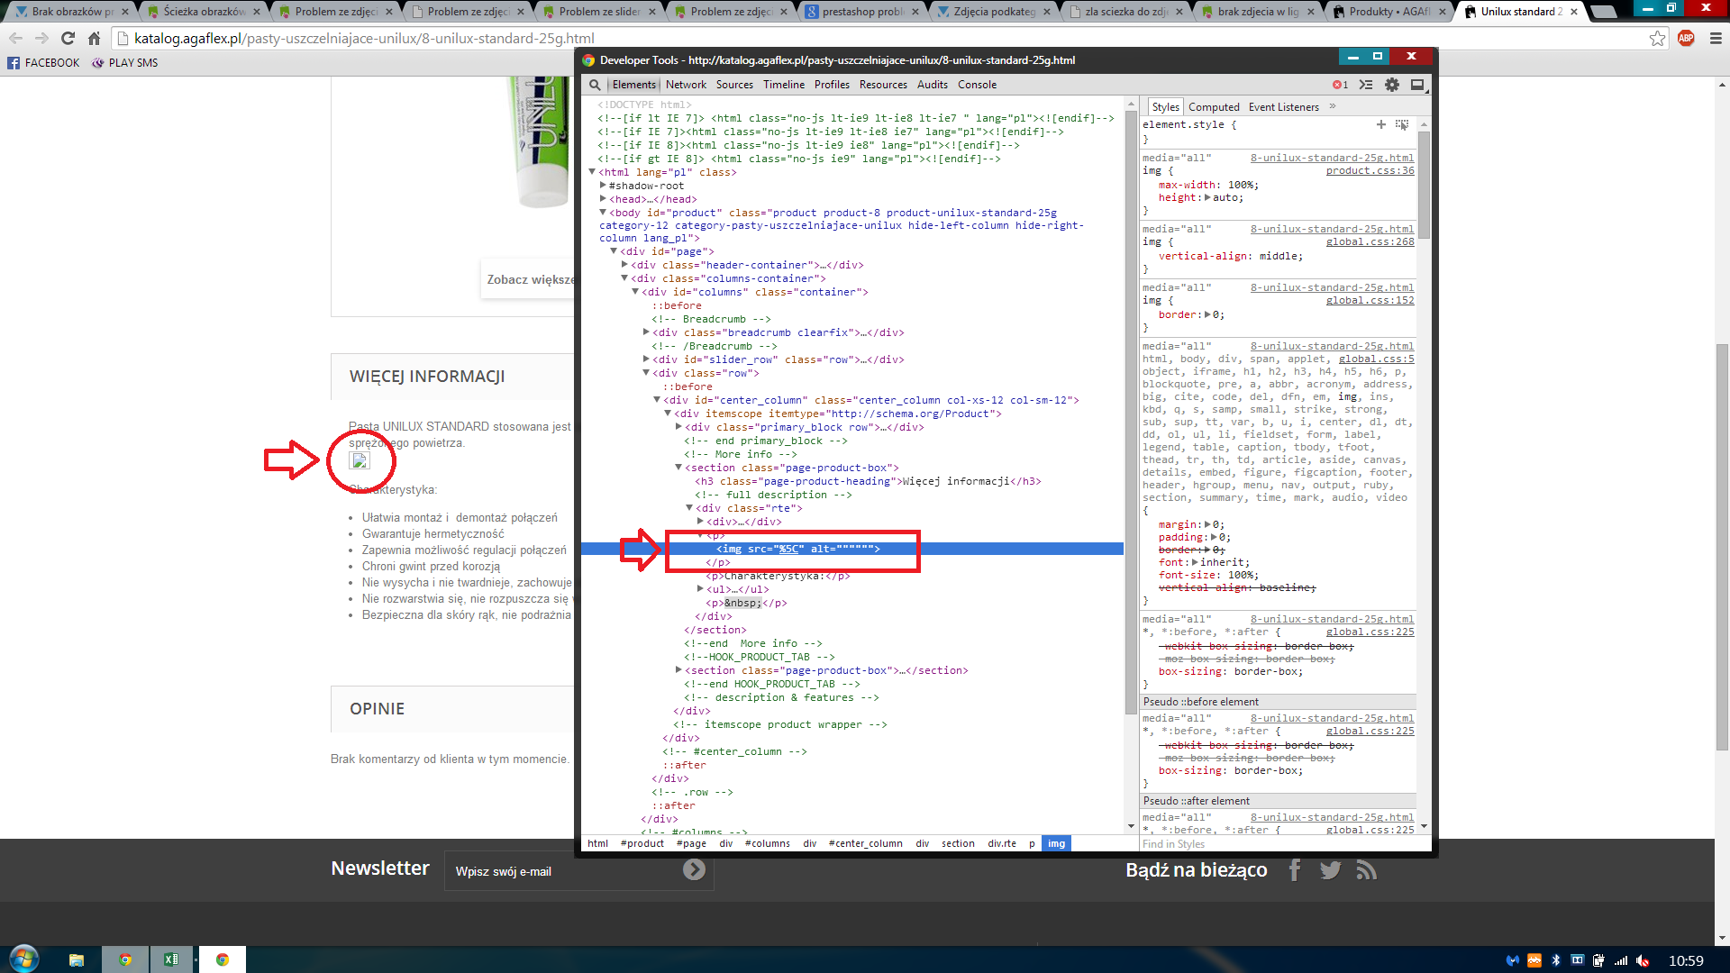This screenshot has width=1730, height=973.
Task: Switch to the Network panel tab
Action: click(686, 85)
